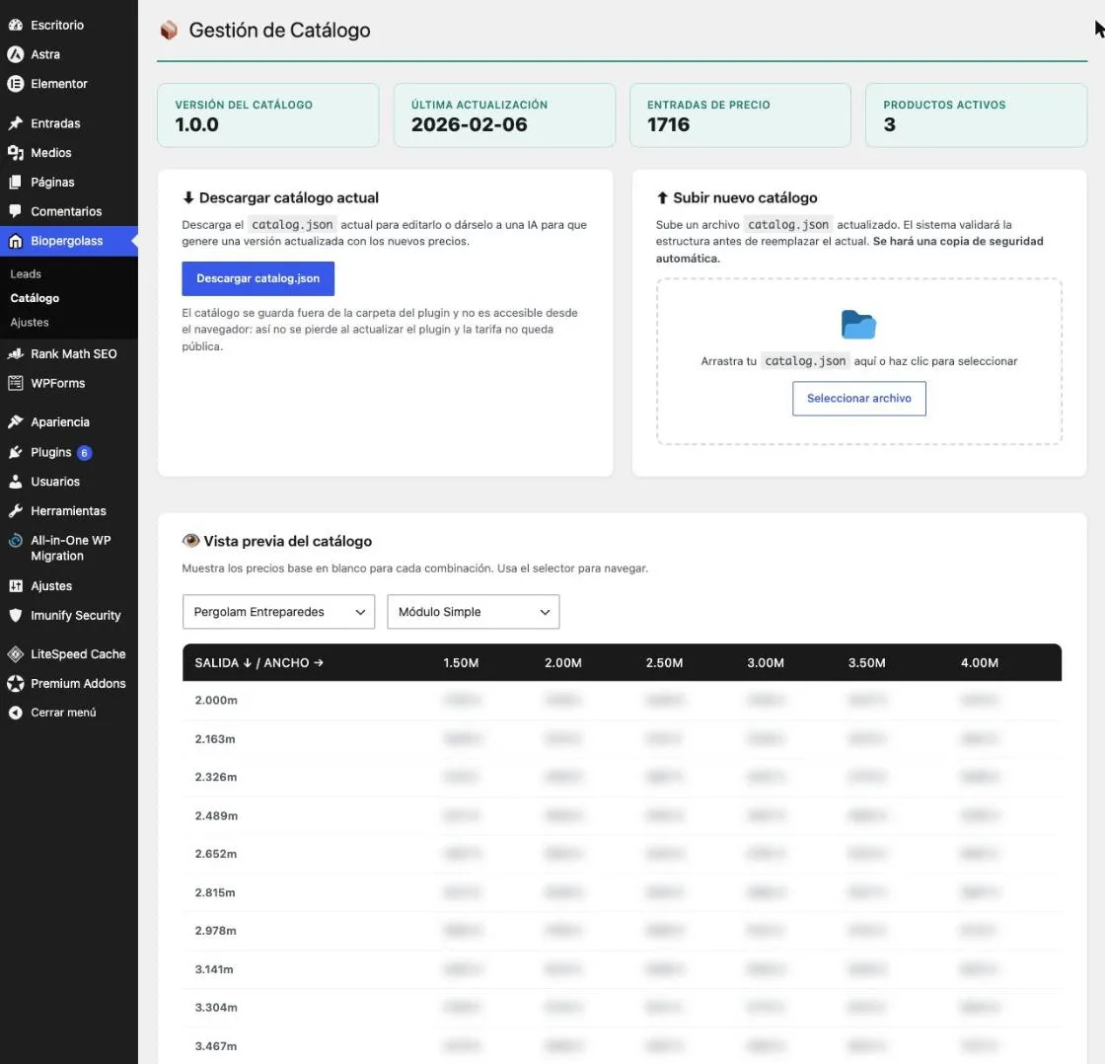Click the Rank Math SEO icon
This screenshot has height=1064, width=1105.
point(16,354)
